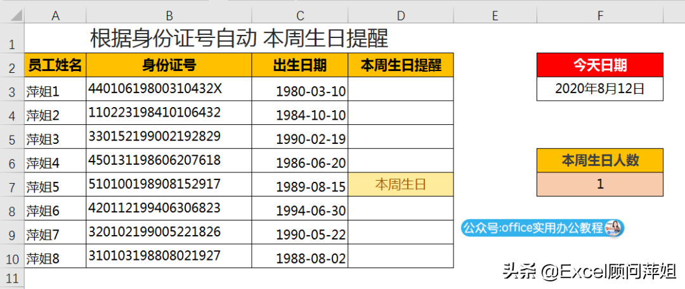
Task: Select cell 萍姐3
Action: click(x=55, y=137)
